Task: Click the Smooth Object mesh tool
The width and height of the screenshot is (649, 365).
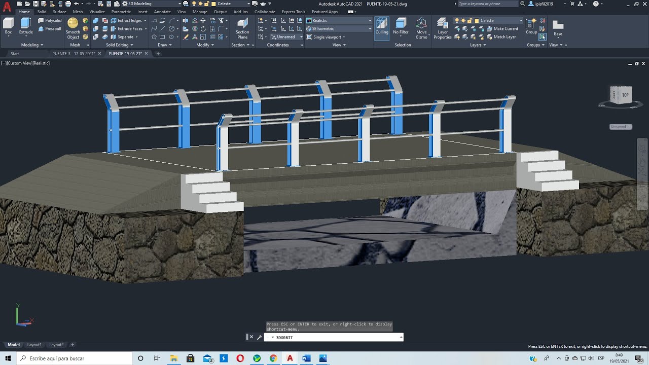Action: coord(73,28)
